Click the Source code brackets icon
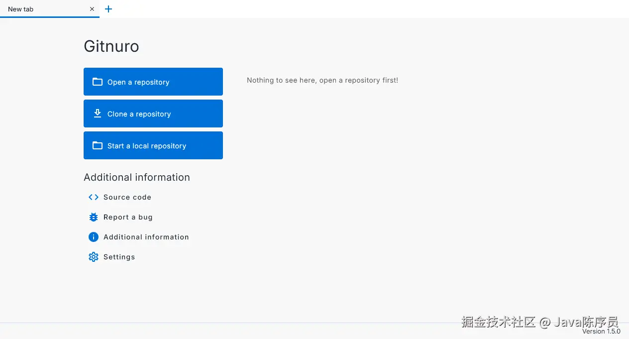The height and width of the screenshot is (339, 629). tap(94, 197)
